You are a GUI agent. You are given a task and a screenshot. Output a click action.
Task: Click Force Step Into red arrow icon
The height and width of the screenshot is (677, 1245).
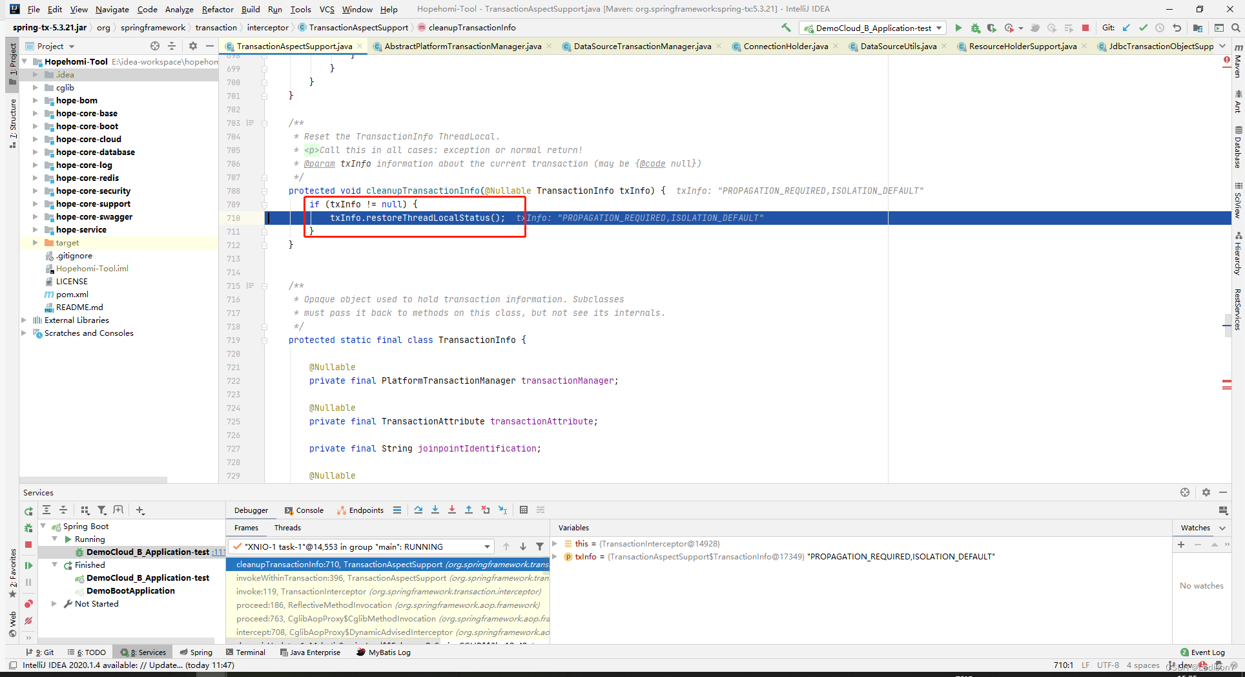[452, 510]
